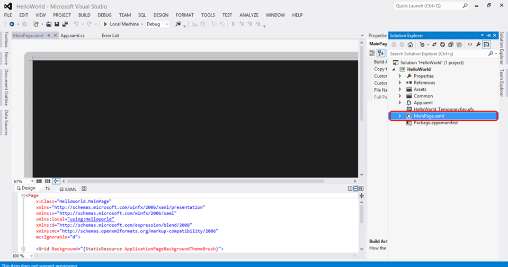
Task: Open the DESIGN menu
Action: [161, 15]
